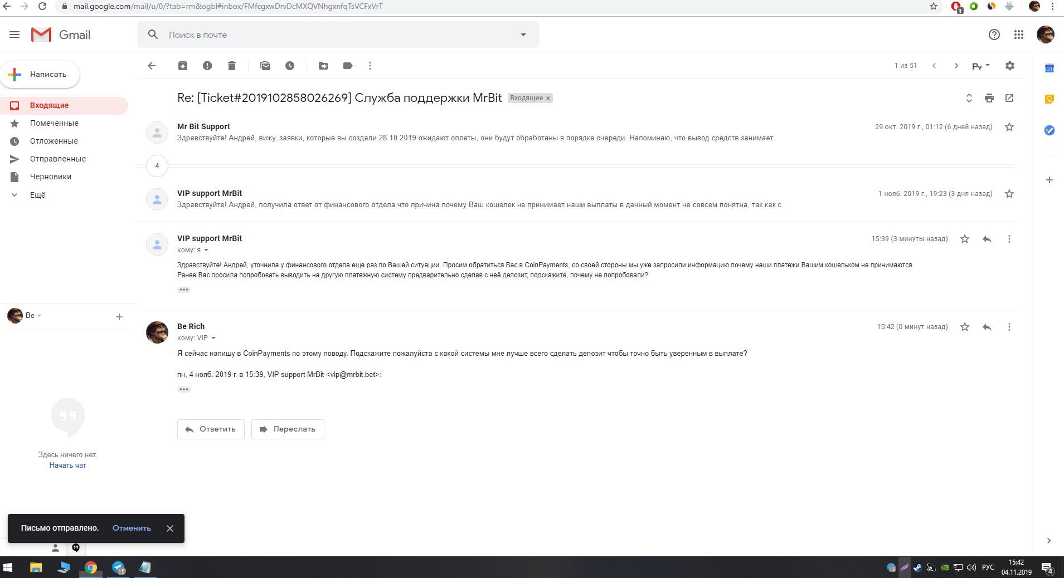Screen dimensions: 1064x578
Task: Bookmark this page star in address bar
Action: point(934,6)
